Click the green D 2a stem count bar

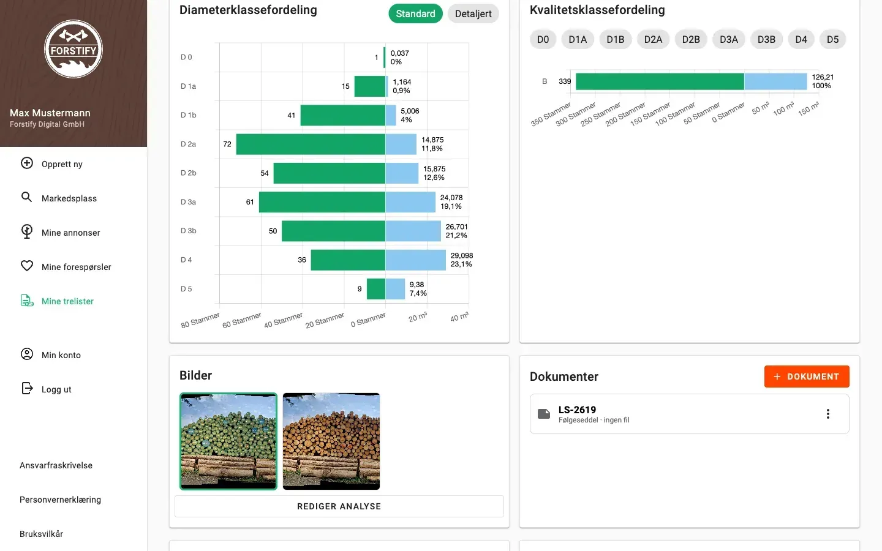pos(311,144)
